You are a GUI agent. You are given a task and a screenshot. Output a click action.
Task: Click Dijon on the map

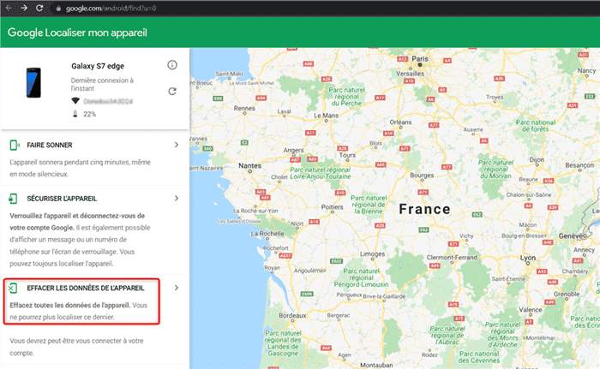click(x=537, y=160)
